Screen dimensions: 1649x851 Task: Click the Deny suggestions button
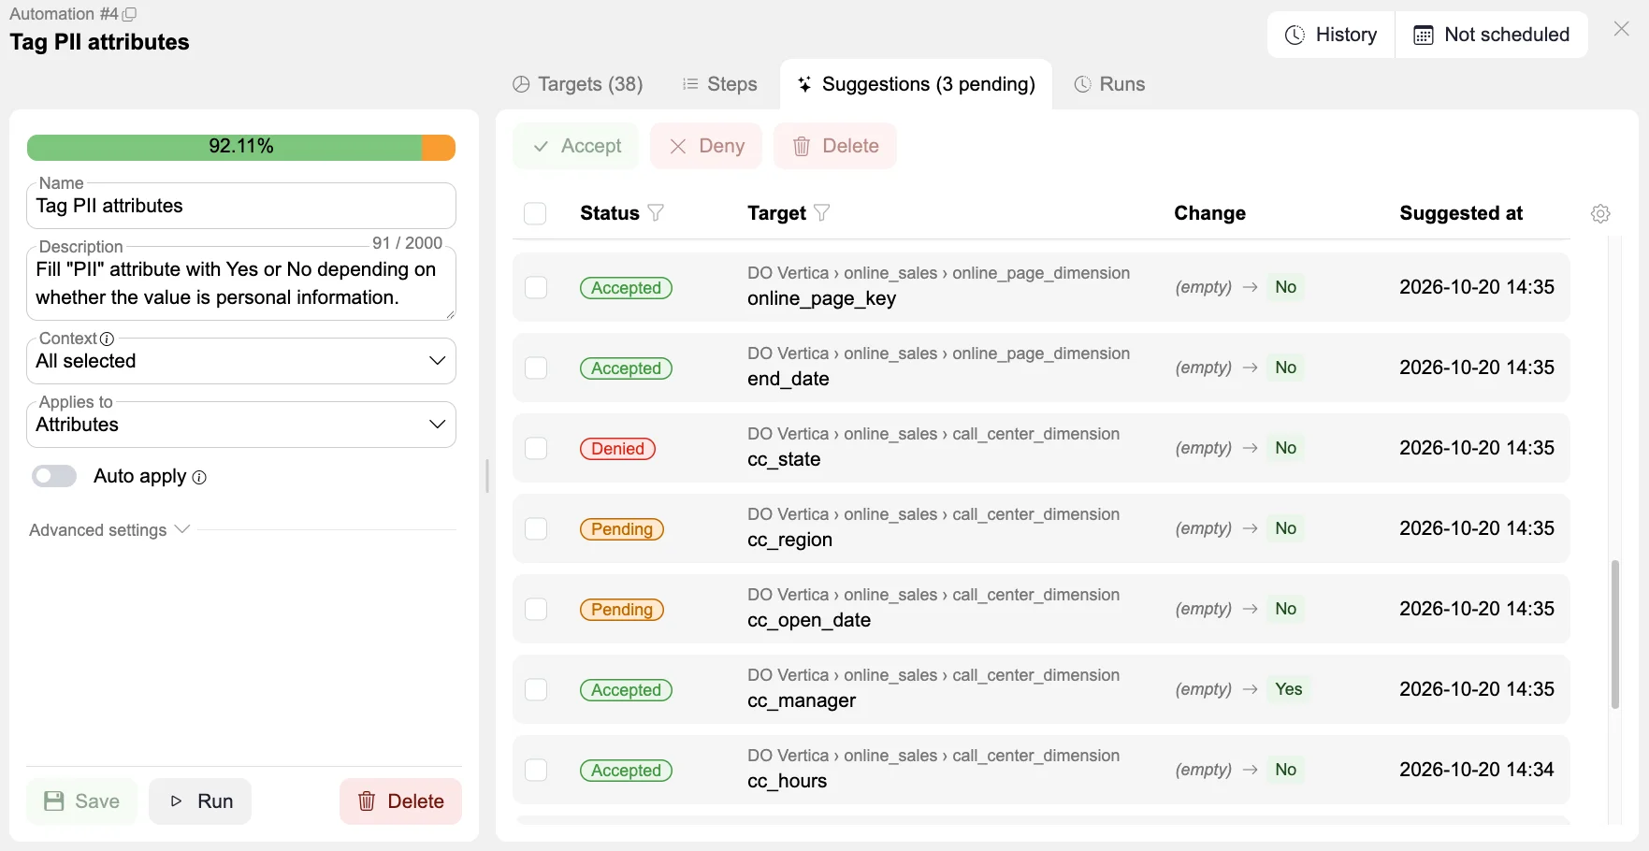[706, 146]
